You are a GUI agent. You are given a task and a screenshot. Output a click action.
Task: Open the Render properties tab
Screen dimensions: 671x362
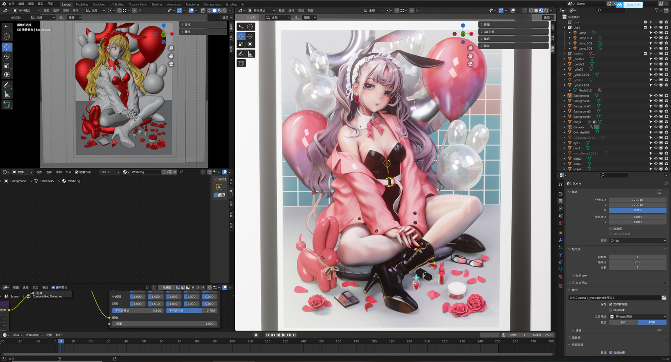(x=560, y=193)
